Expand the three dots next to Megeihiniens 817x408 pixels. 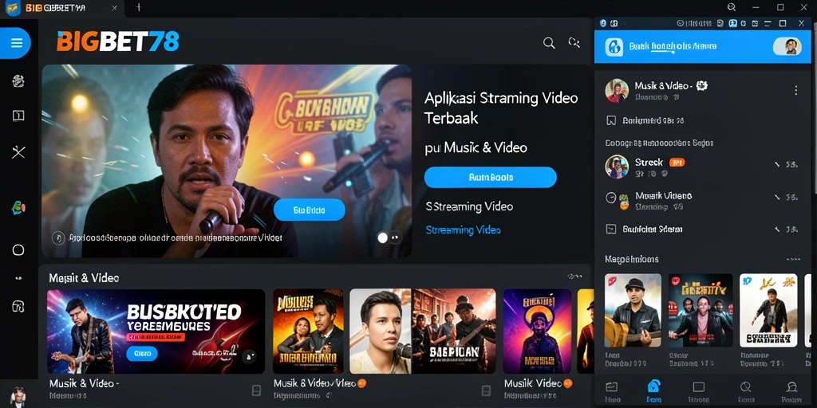click(x=792, y=259)
